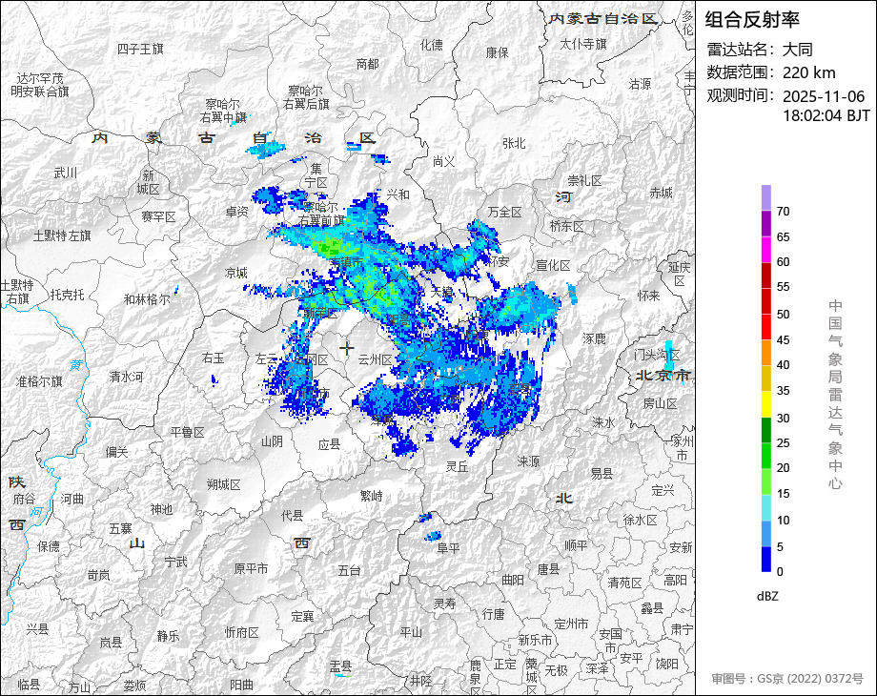Click the 北京市 map label
The height and width of the screenshot is (696, 877).
click(663, 376)
